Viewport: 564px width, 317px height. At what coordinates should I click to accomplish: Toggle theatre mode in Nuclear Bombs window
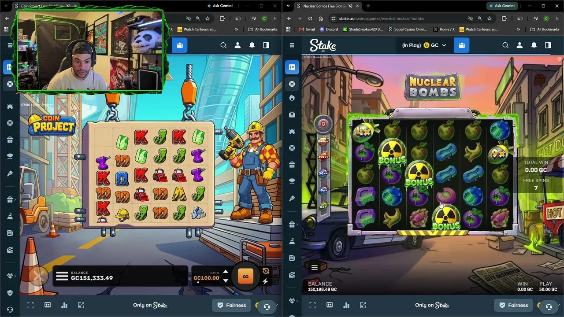tap(329, 305)
